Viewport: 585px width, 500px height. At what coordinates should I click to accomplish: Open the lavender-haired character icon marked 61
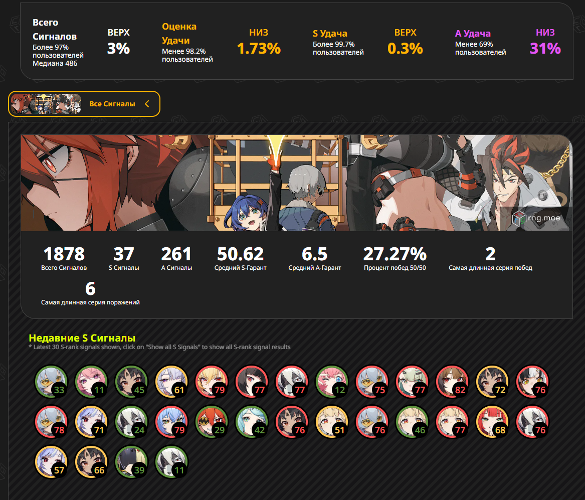171,381
